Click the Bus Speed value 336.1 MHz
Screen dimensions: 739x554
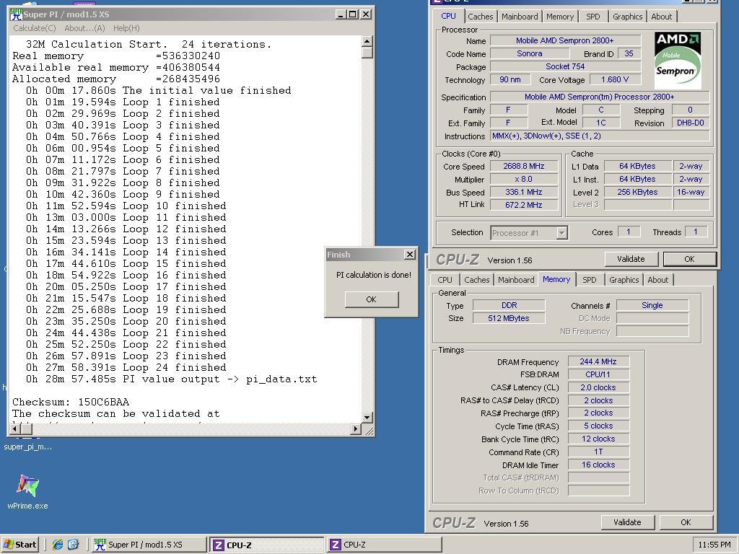tap(524, 192)
